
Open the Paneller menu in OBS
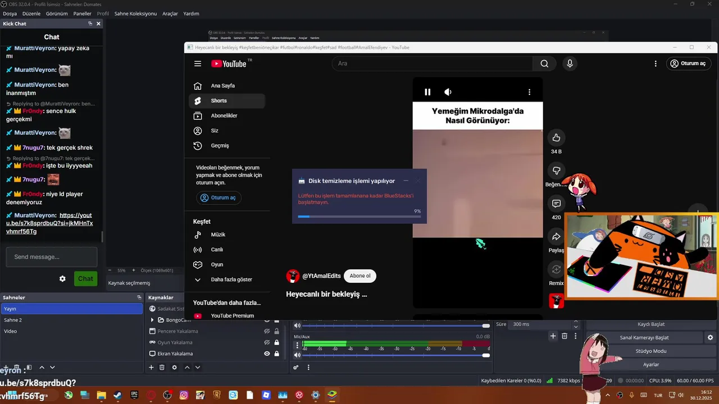coord(82,13)
